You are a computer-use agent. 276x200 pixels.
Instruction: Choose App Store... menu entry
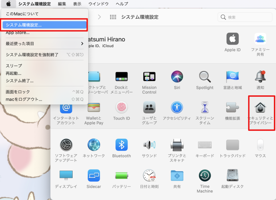[44, 33]
